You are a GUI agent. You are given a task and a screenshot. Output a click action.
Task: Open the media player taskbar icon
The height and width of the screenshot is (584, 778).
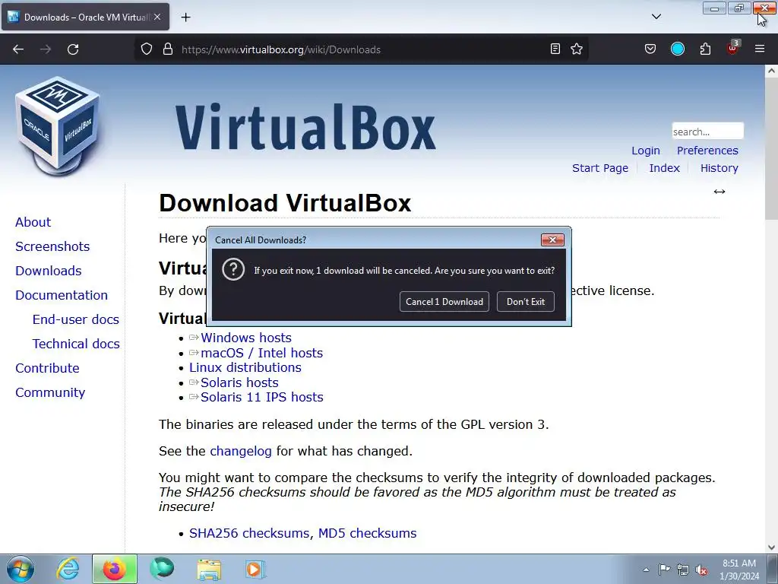(255, 569)
